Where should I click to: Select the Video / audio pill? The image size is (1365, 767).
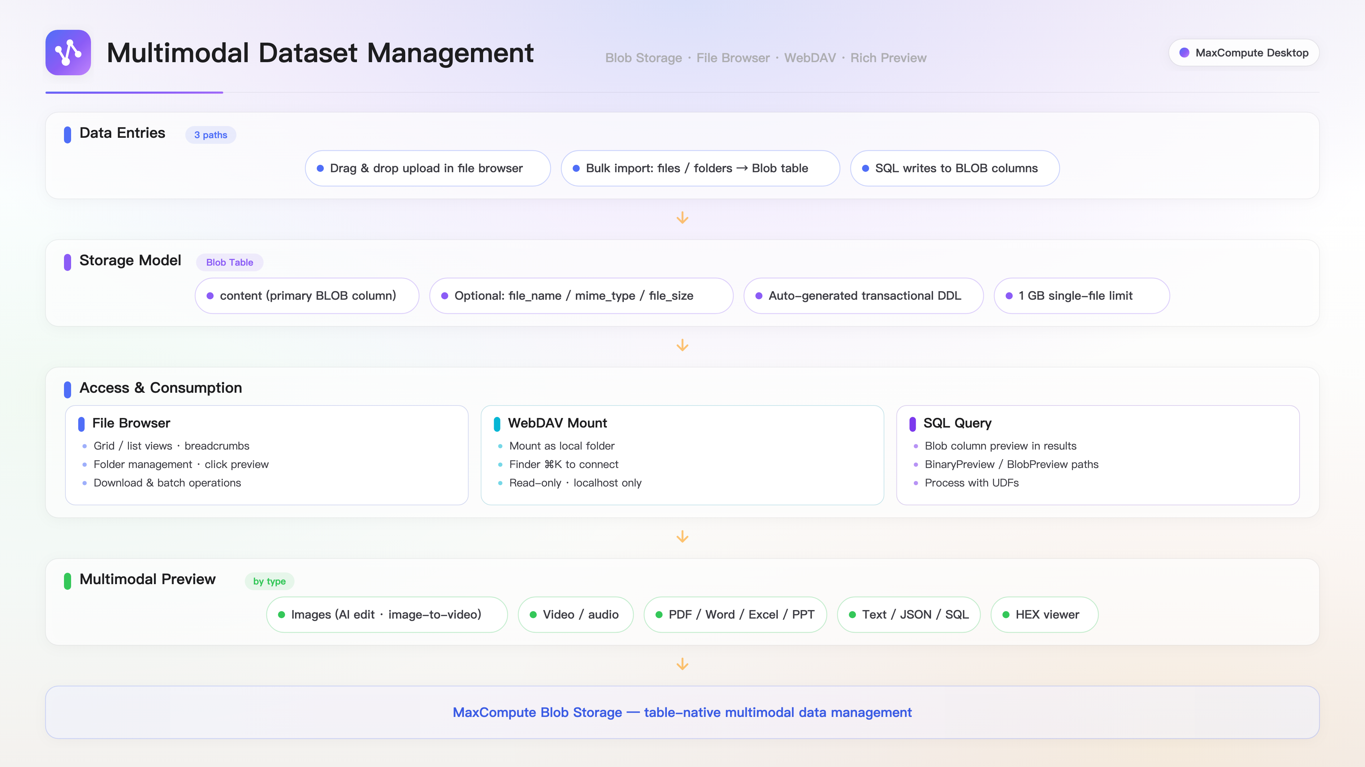[576, 615]
